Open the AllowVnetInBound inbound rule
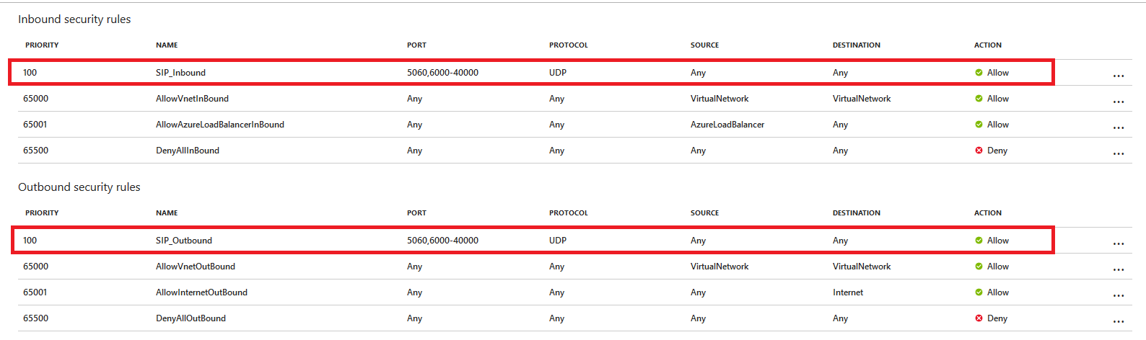The height and width of the screenshot is (340, 1146). (574, 99)
